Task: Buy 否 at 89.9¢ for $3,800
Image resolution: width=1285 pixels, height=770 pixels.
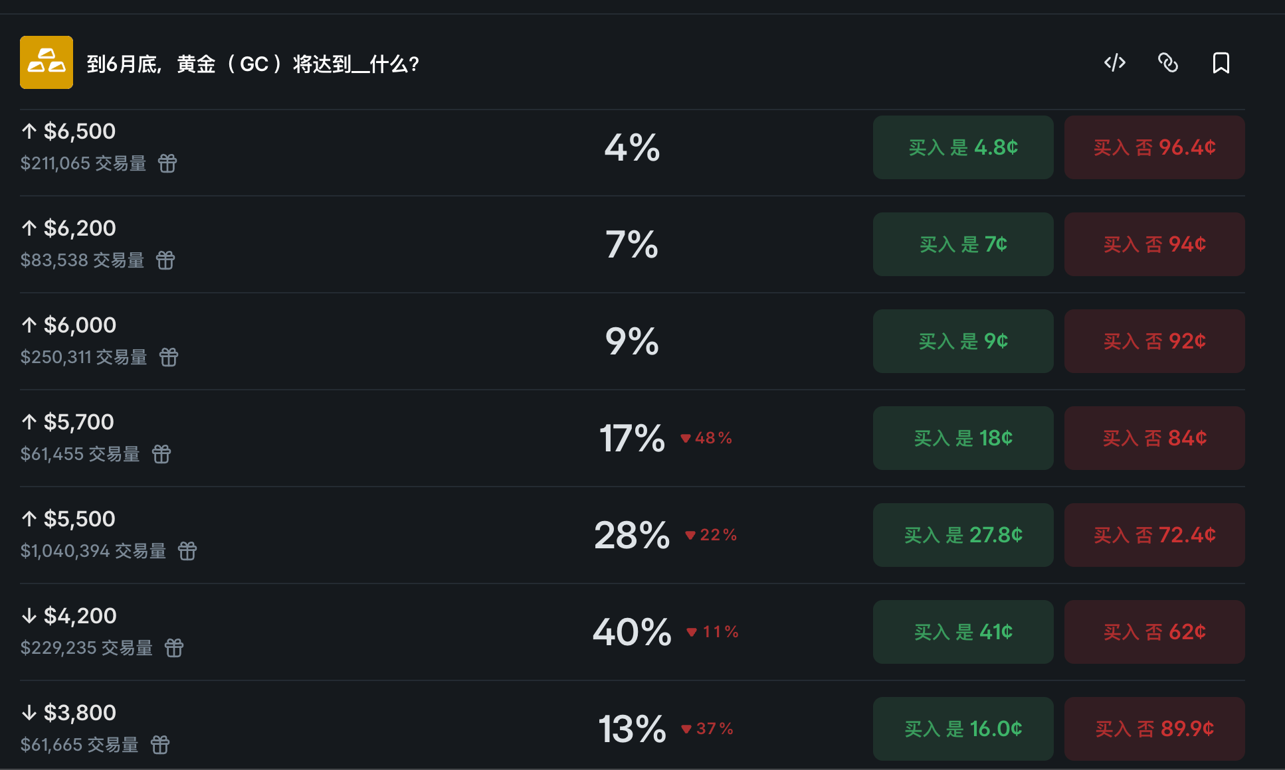Action: [x=1154, y=729]
